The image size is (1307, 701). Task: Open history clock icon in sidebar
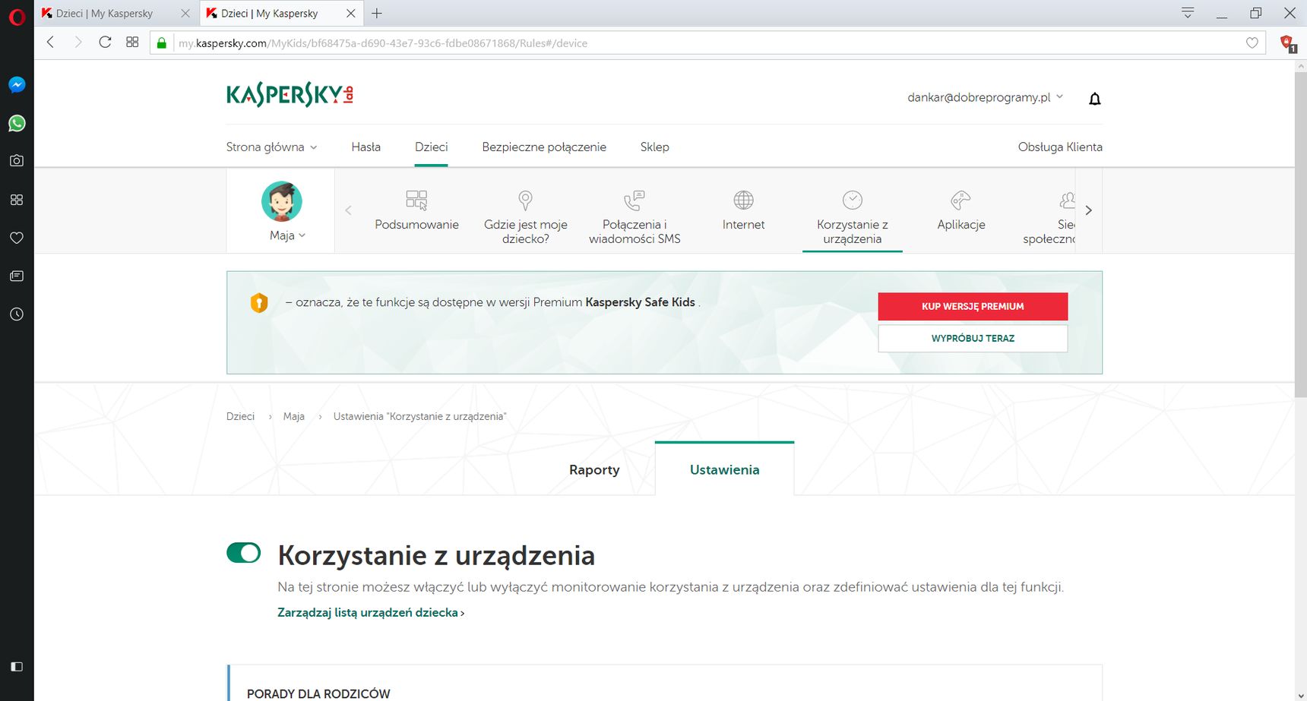(x=17, y=314)
